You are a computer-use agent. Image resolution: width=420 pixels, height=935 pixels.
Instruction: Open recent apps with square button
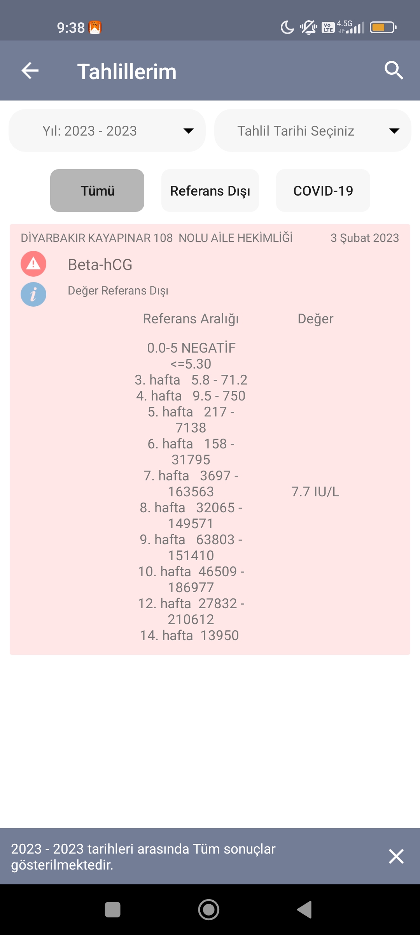tap(113, 910)
